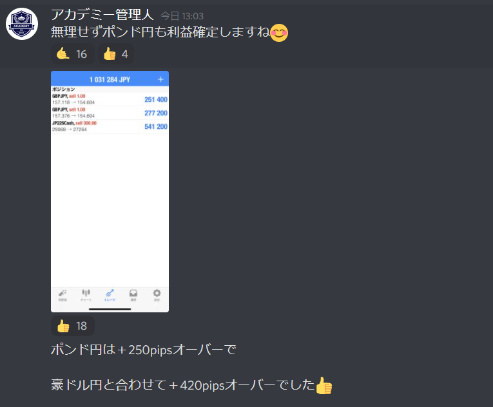Click the quotes icon in bottom bar
Viewport: 493px width, 407px height.
(x=63, y=295)
